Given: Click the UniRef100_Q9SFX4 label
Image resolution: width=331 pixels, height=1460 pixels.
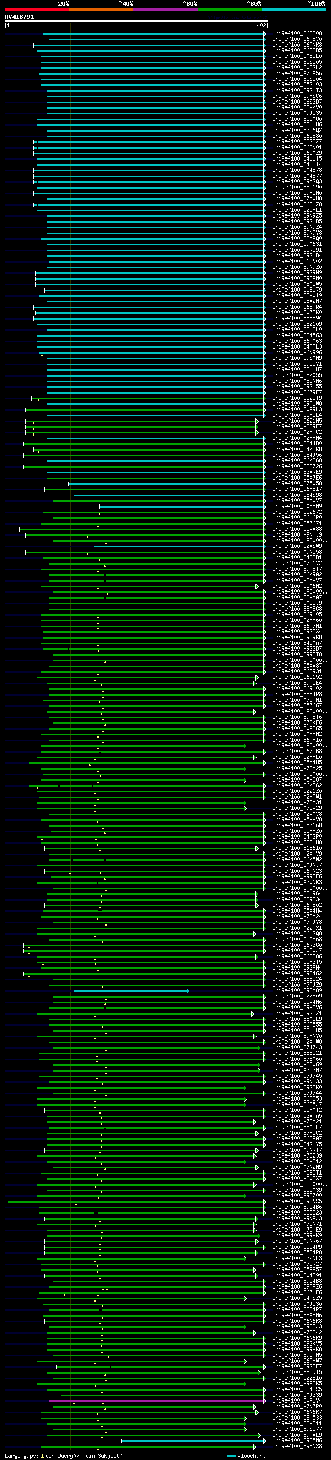Looking at the screenshot, I should [296, 631].
